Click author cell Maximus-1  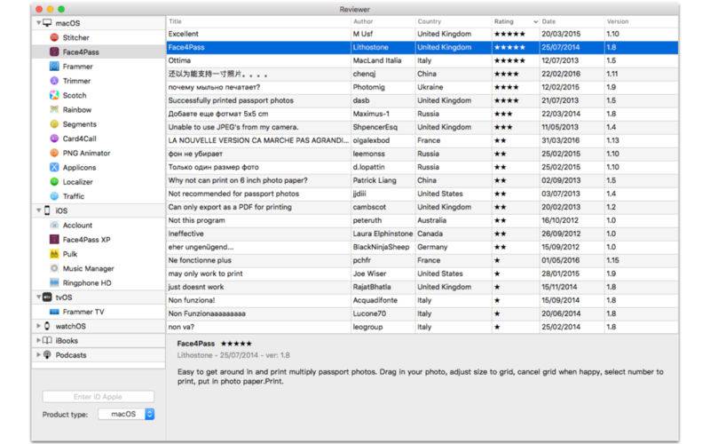(371, 114)
